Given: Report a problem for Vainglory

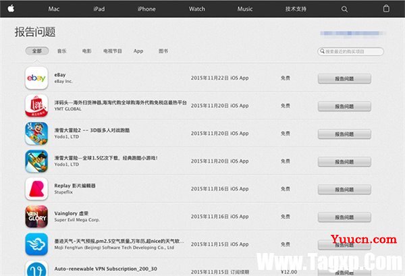Looking at the screenshot, I should 344,217.
